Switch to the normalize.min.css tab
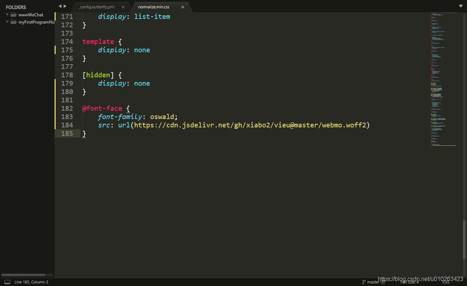 click(x=153, y=7)
